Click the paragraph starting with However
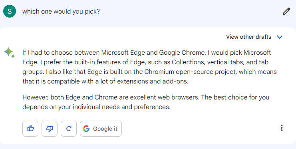The image size is (296, 149). click(x=146, y=102)
